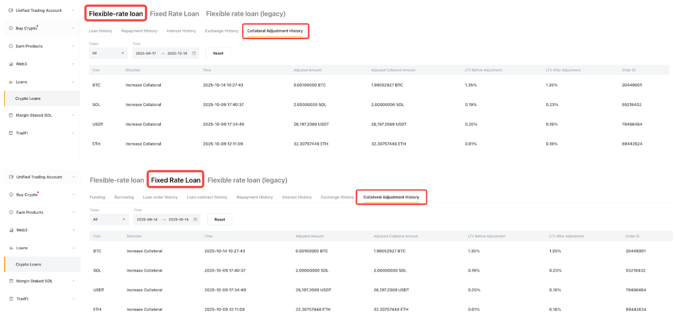
Task: Open calendar icon beside the 2025-04-17 date range
Action: click(194, 53)
